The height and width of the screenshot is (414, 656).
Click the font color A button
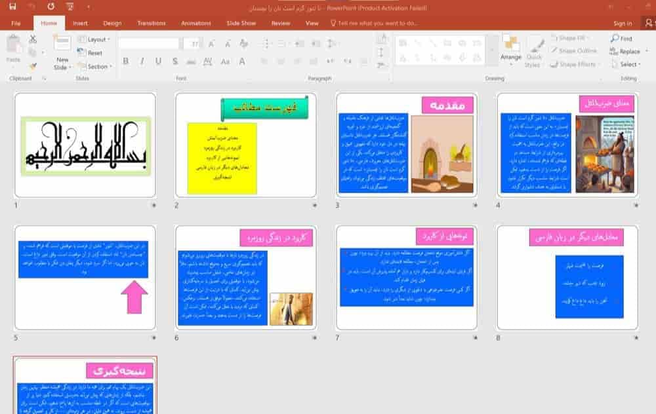[x=242, y=62]
